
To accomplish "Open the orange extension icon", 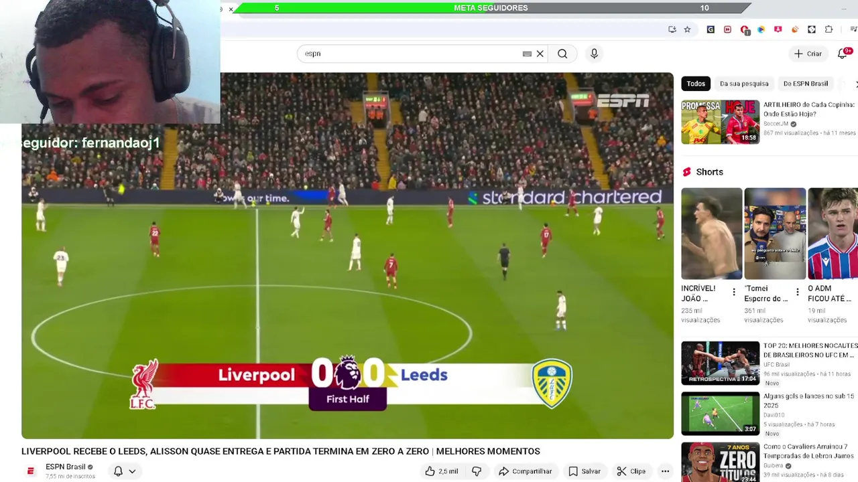I will pos(795,29).
